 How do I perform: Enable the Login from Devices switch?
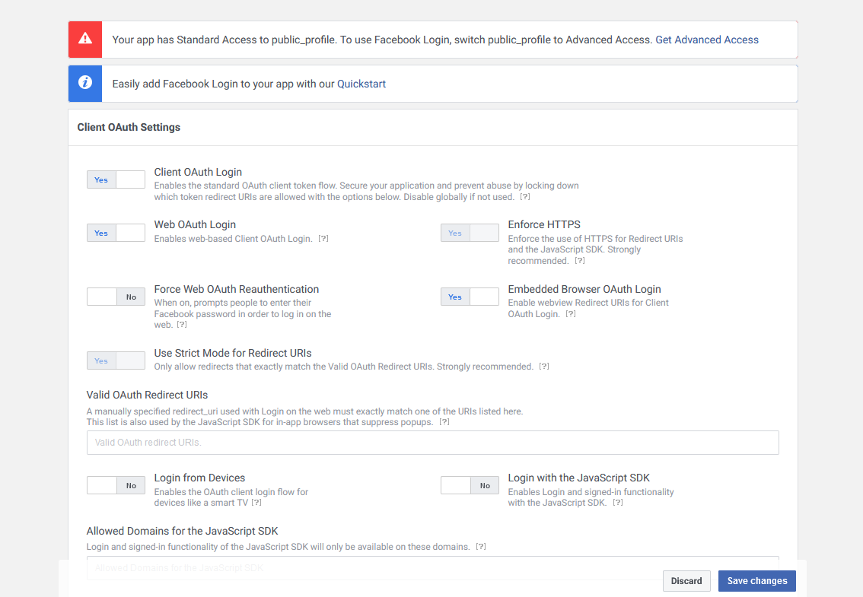click(116, 485)
